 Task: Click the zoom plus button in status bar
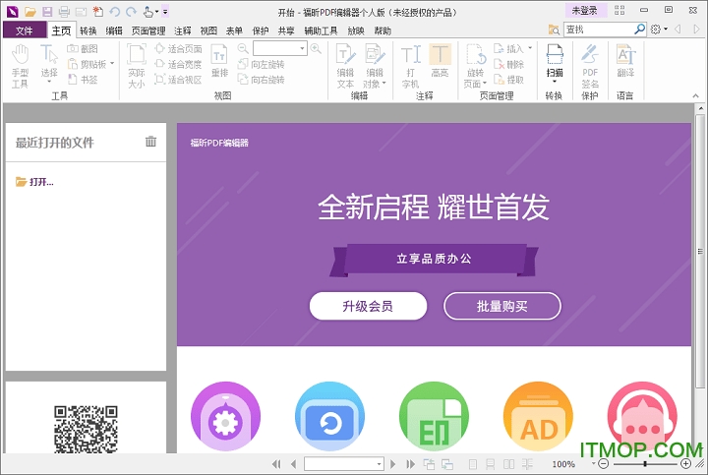pyautogui.click(x=685, y=464)
